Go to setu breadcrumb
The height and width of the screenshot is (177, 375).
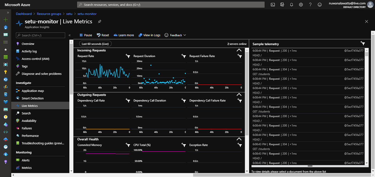click(69, 14)
